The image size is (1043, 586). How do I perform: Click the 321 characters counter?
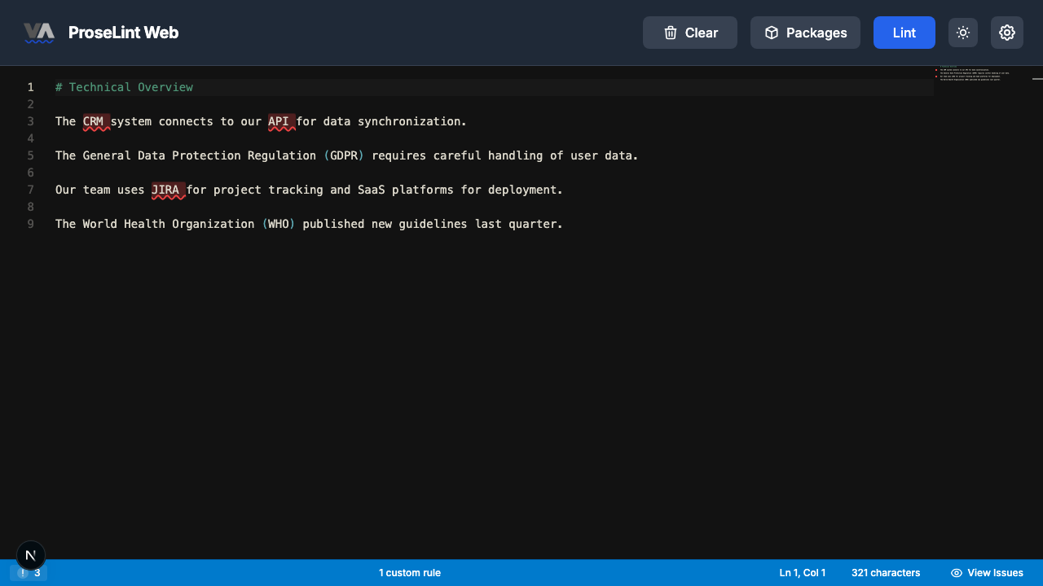pyautogui.click(x=886, y=572)
